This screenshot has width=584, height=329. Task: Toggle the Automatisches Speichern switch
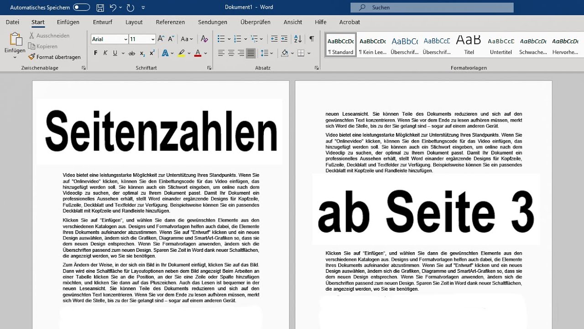click(81, 7)
